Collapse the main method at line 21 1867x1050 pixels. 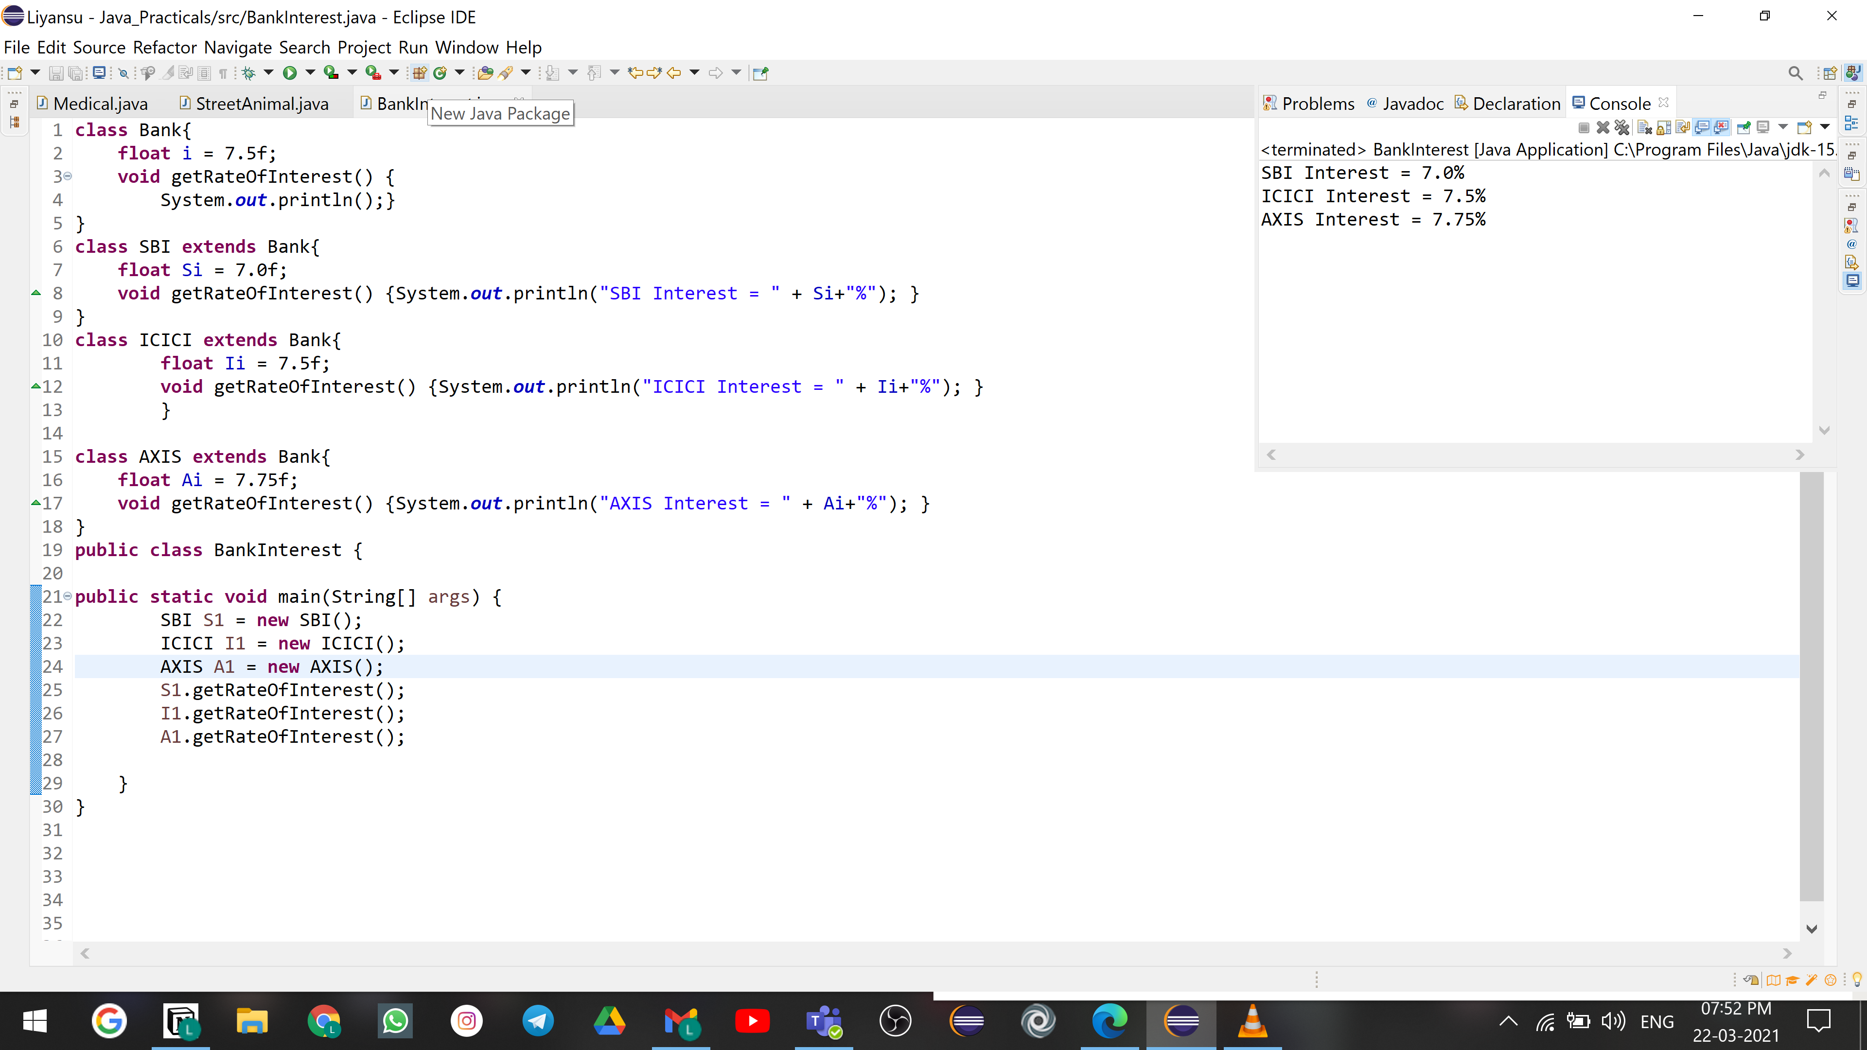click(x=68, y=595)
